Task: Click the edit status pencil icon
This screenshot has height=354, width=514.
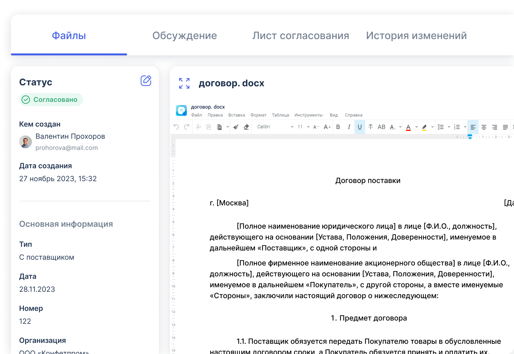Action: point(146,81)
